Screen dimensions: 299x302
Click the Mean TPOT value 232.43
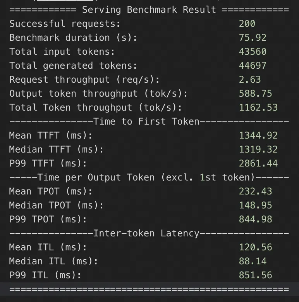(x=255, y=191)
